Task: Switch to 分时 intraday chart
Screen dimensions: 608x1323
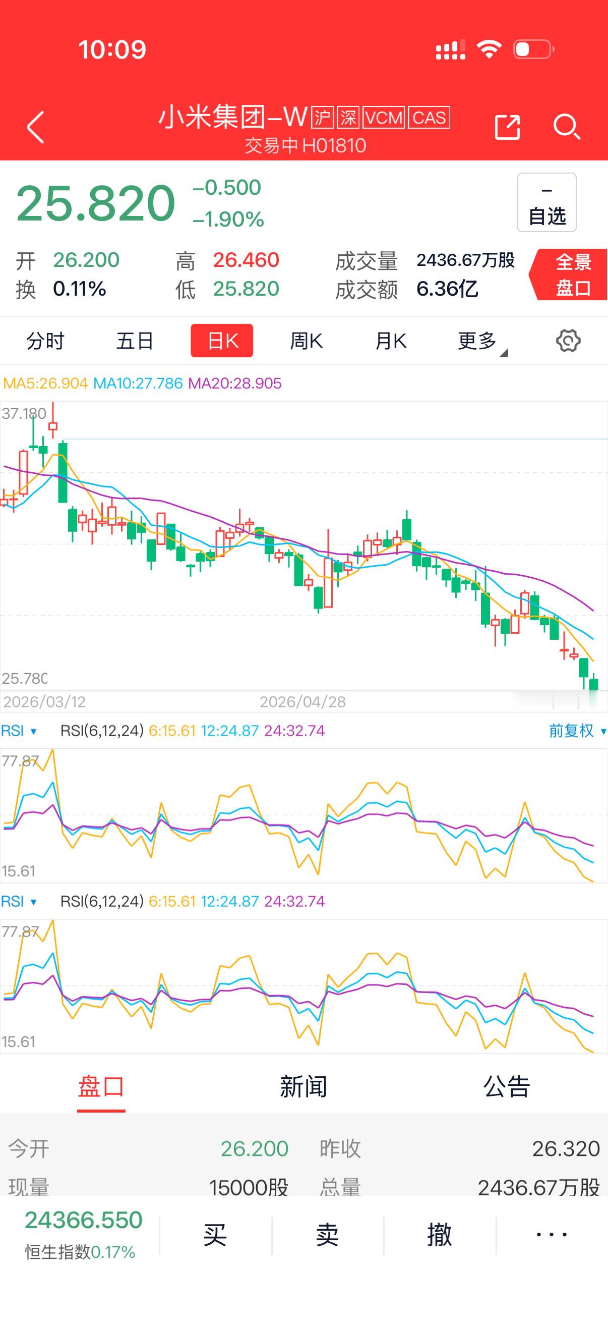Action: click(x=45, y=341)
